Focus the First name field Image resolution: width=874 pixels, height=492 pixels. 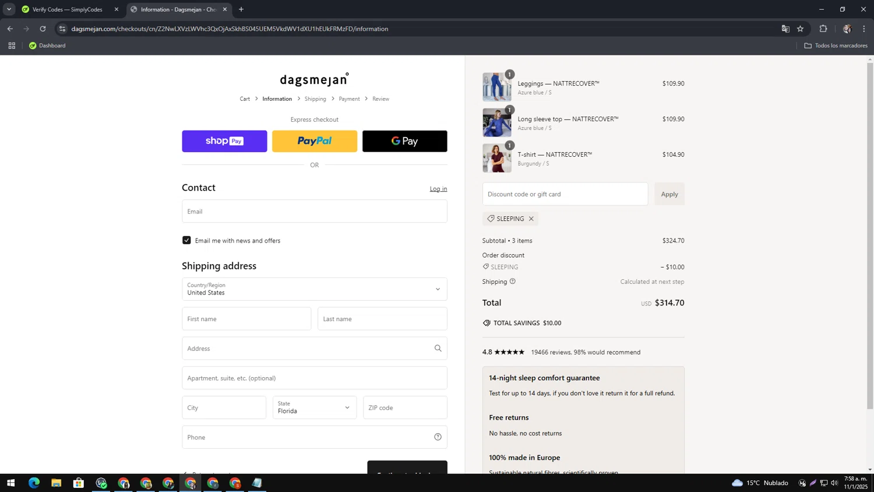pyautogui.click(x=246, y=319)
